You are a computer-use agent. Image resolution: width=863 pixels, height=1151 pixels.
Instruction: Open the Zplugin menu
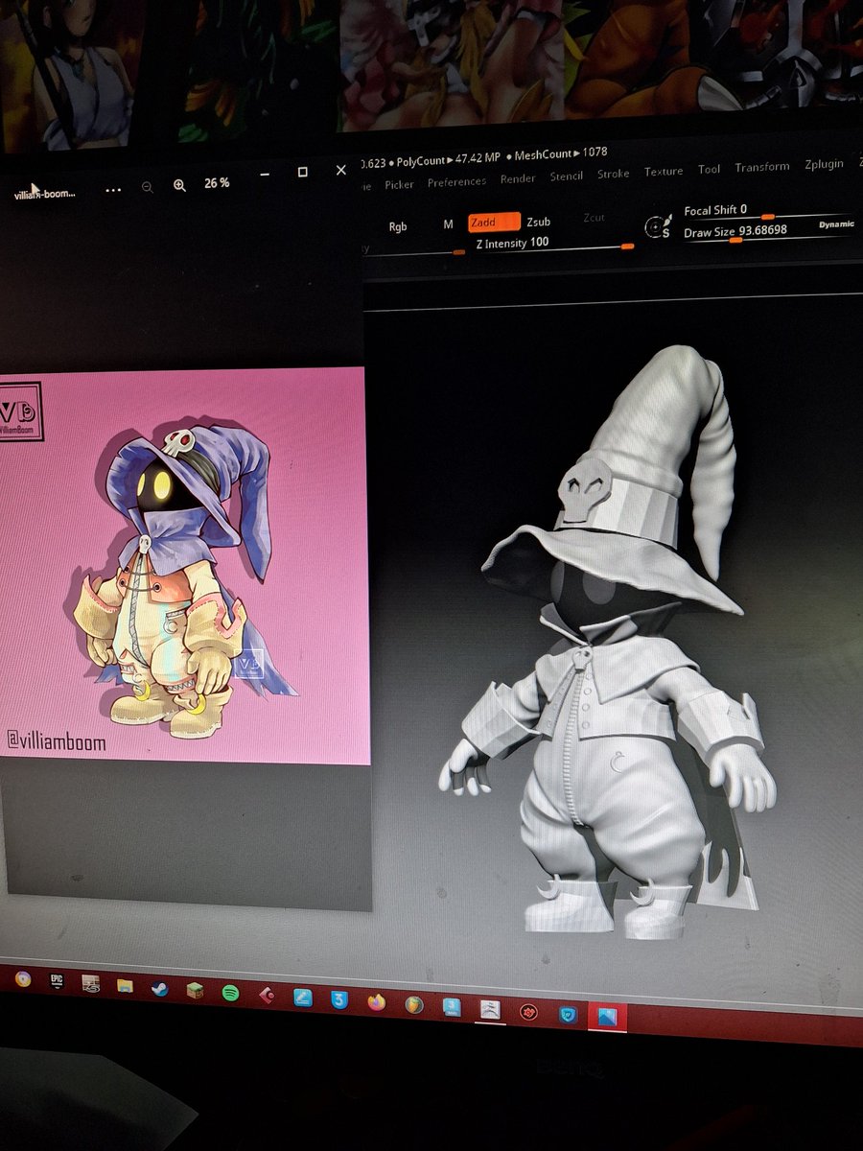(825, 164)
